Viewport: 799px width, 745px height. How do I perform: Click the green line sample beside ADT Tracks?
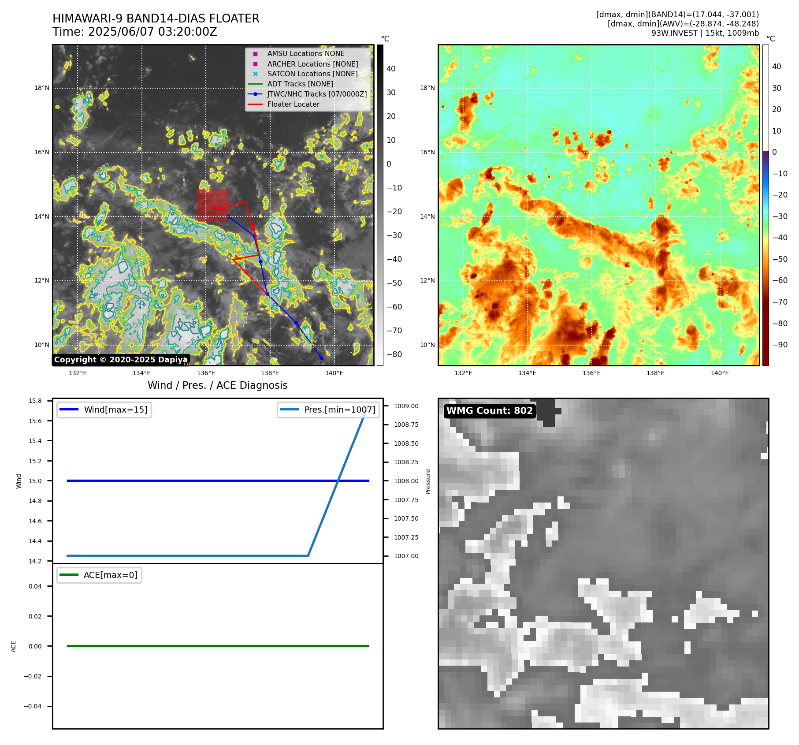(255, 84)
